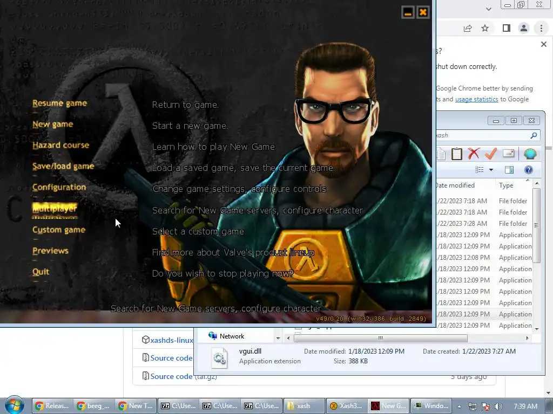Click the Chrome share page icon
Screen dimensions: 553x414
[x=468, y=28]
